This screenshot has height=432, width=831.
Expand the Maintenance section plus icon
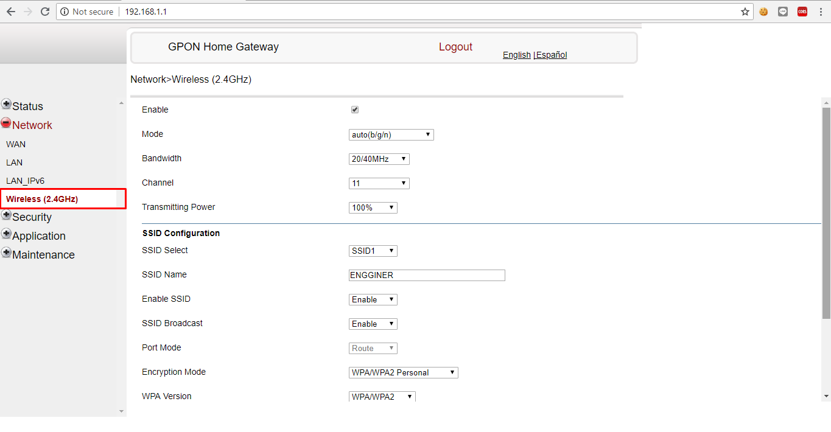(x=6, y=253)
